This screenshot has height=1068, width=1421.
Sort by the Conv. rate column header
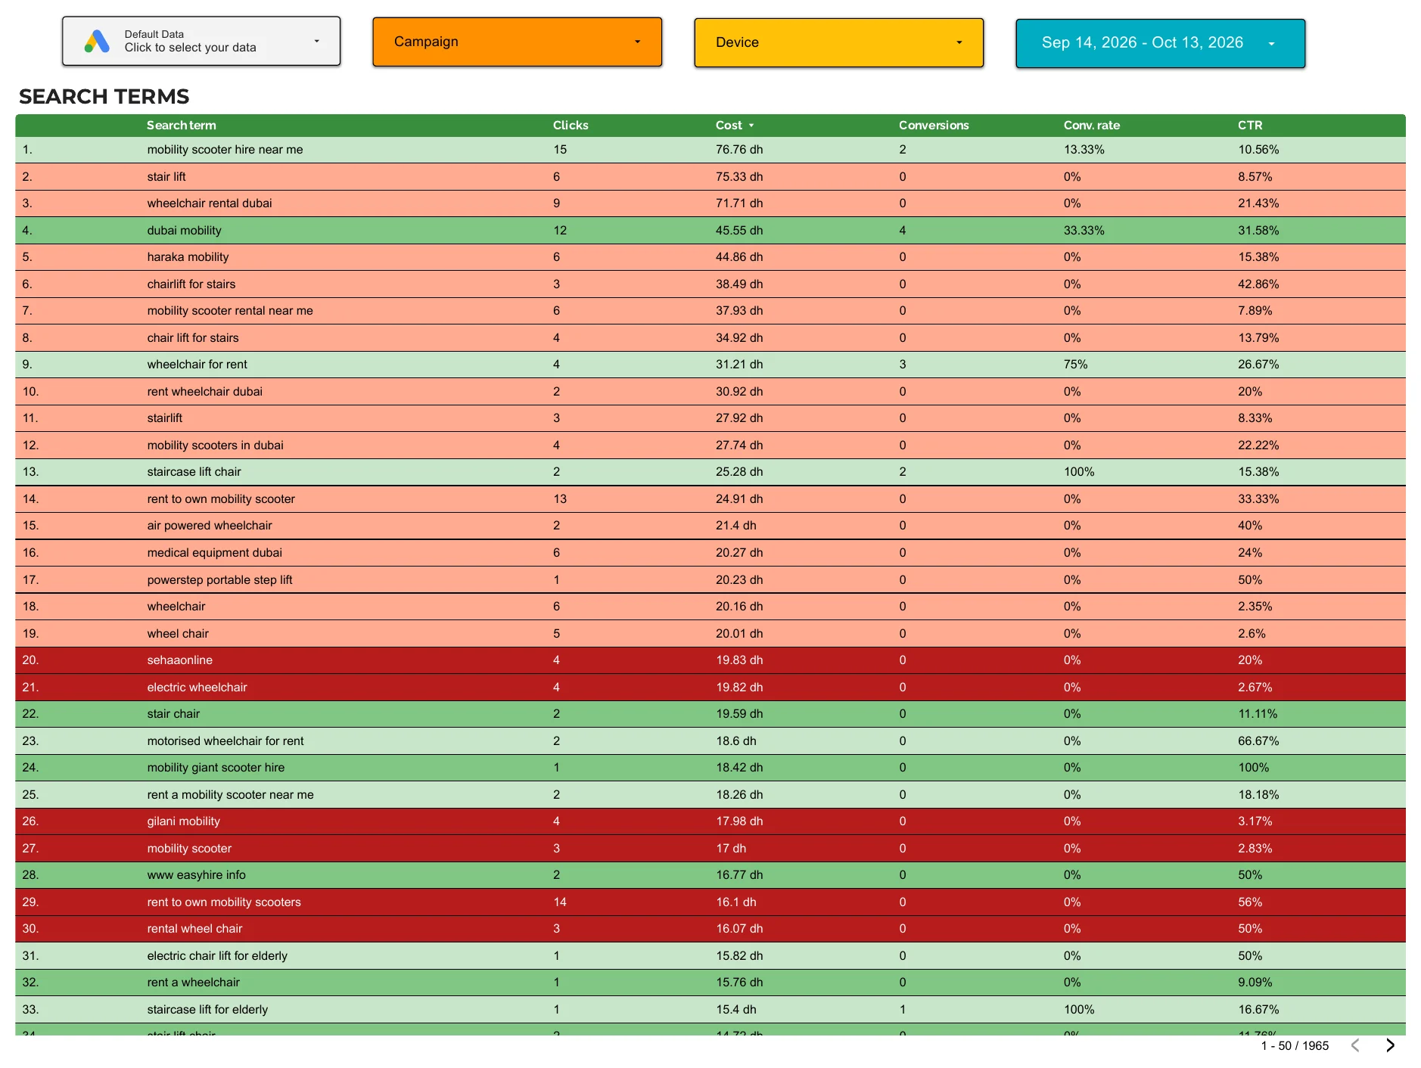click(x=1091, y=126)
